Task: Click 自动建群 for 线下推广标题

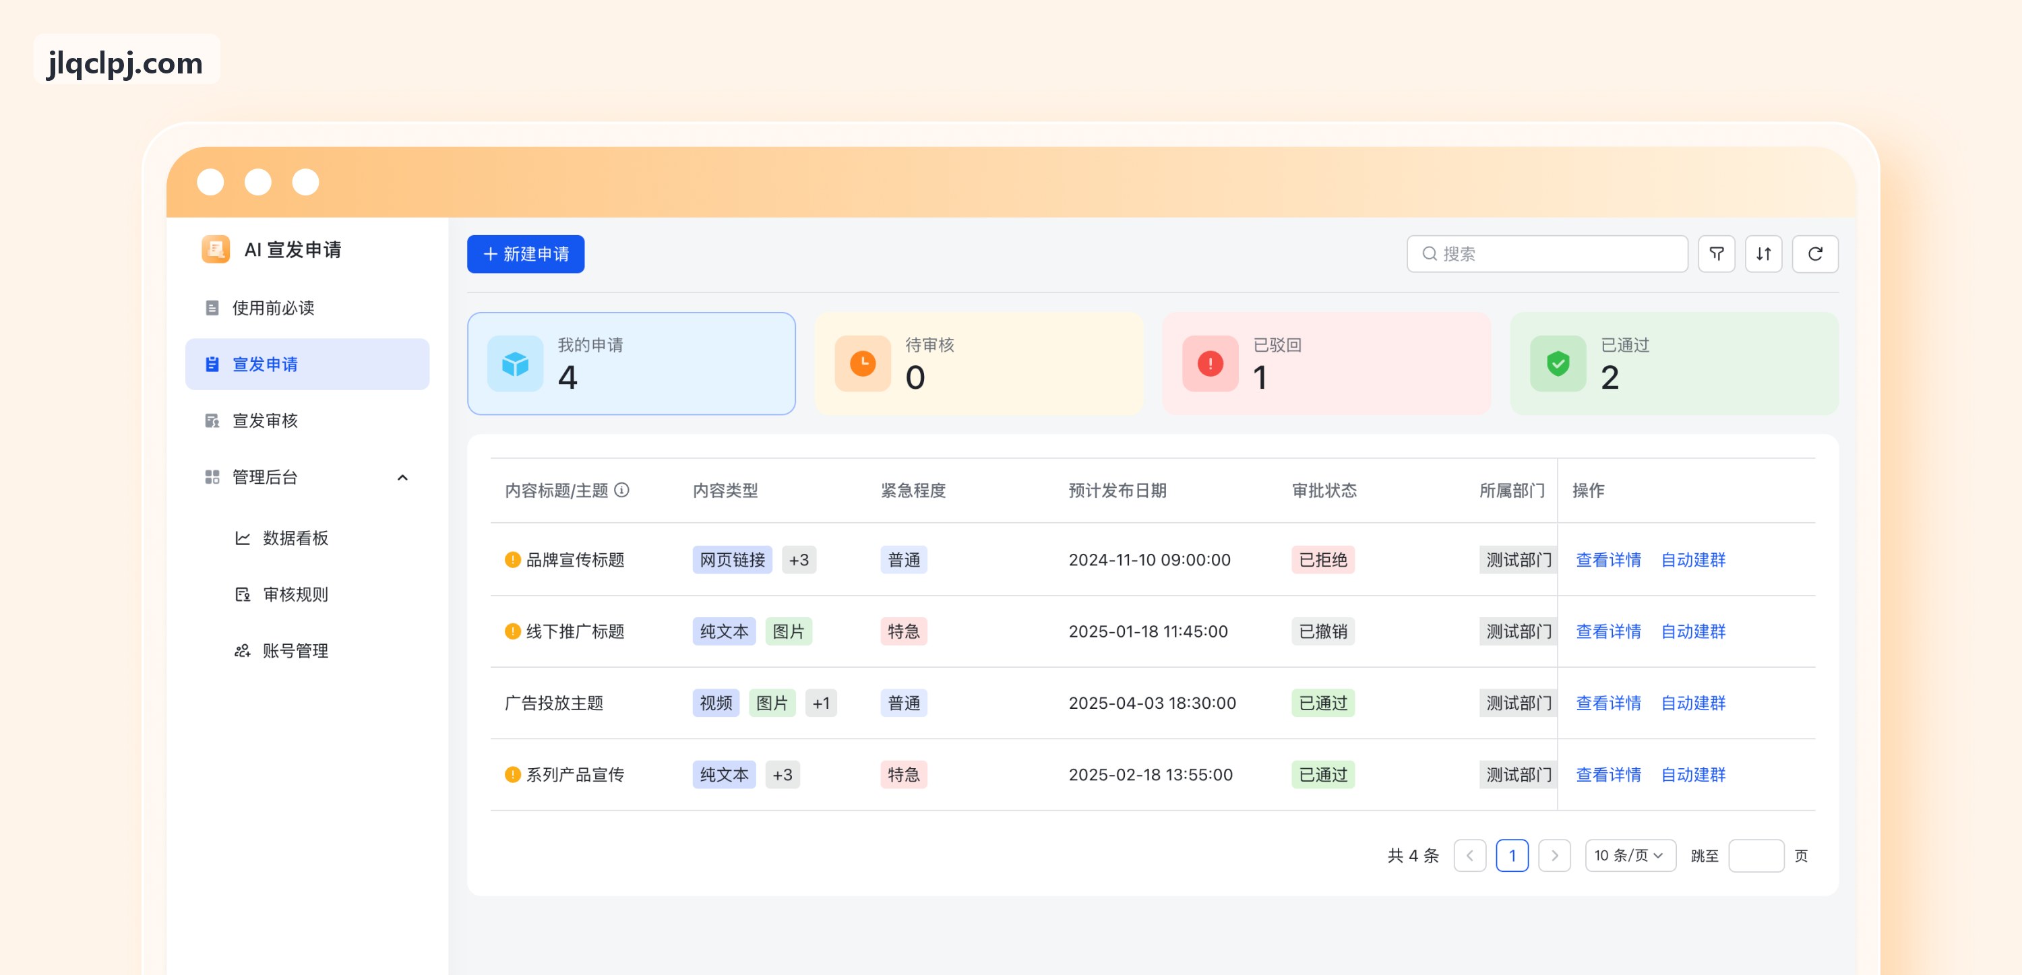Action: (x=1693, y=631)
